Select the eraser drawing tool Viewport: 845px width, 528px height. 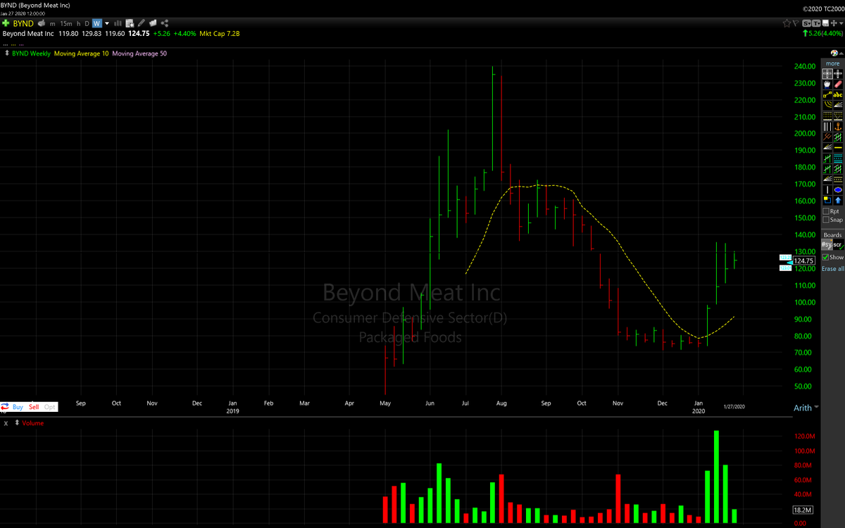coord(839,84)
